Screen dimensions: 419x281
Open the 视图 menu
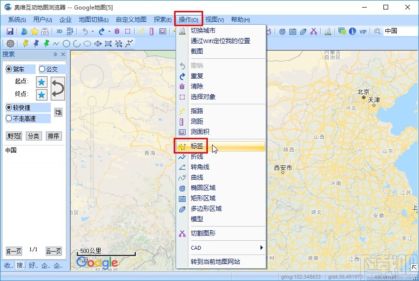pos(214,19)
